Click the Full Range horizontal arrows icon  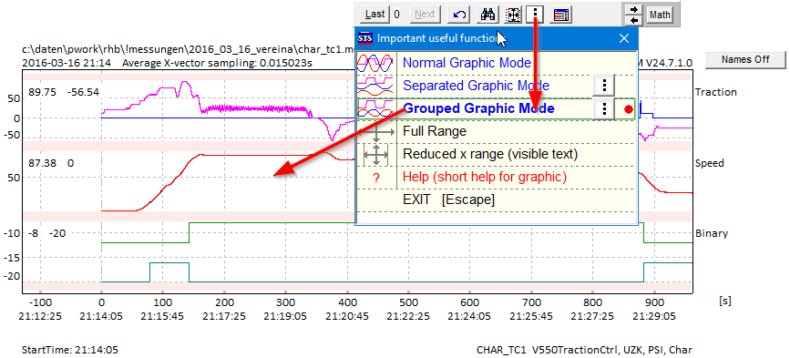coord(375,131)
